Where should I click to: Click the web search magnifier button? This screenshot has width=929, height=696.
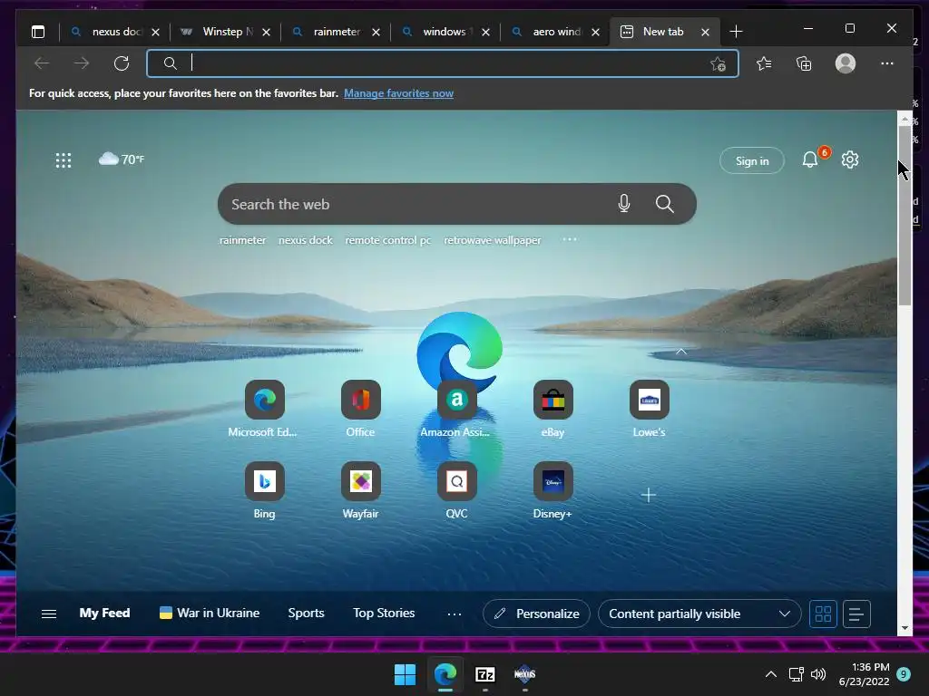pos(665,204)
